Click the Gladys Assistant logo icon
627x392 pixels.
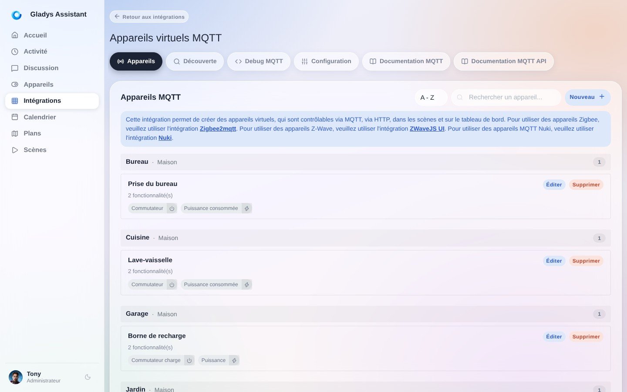17,15
